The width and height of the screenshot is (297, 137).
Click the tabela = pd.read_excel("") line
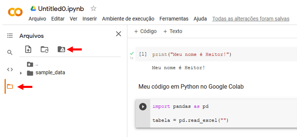(190, 120)
